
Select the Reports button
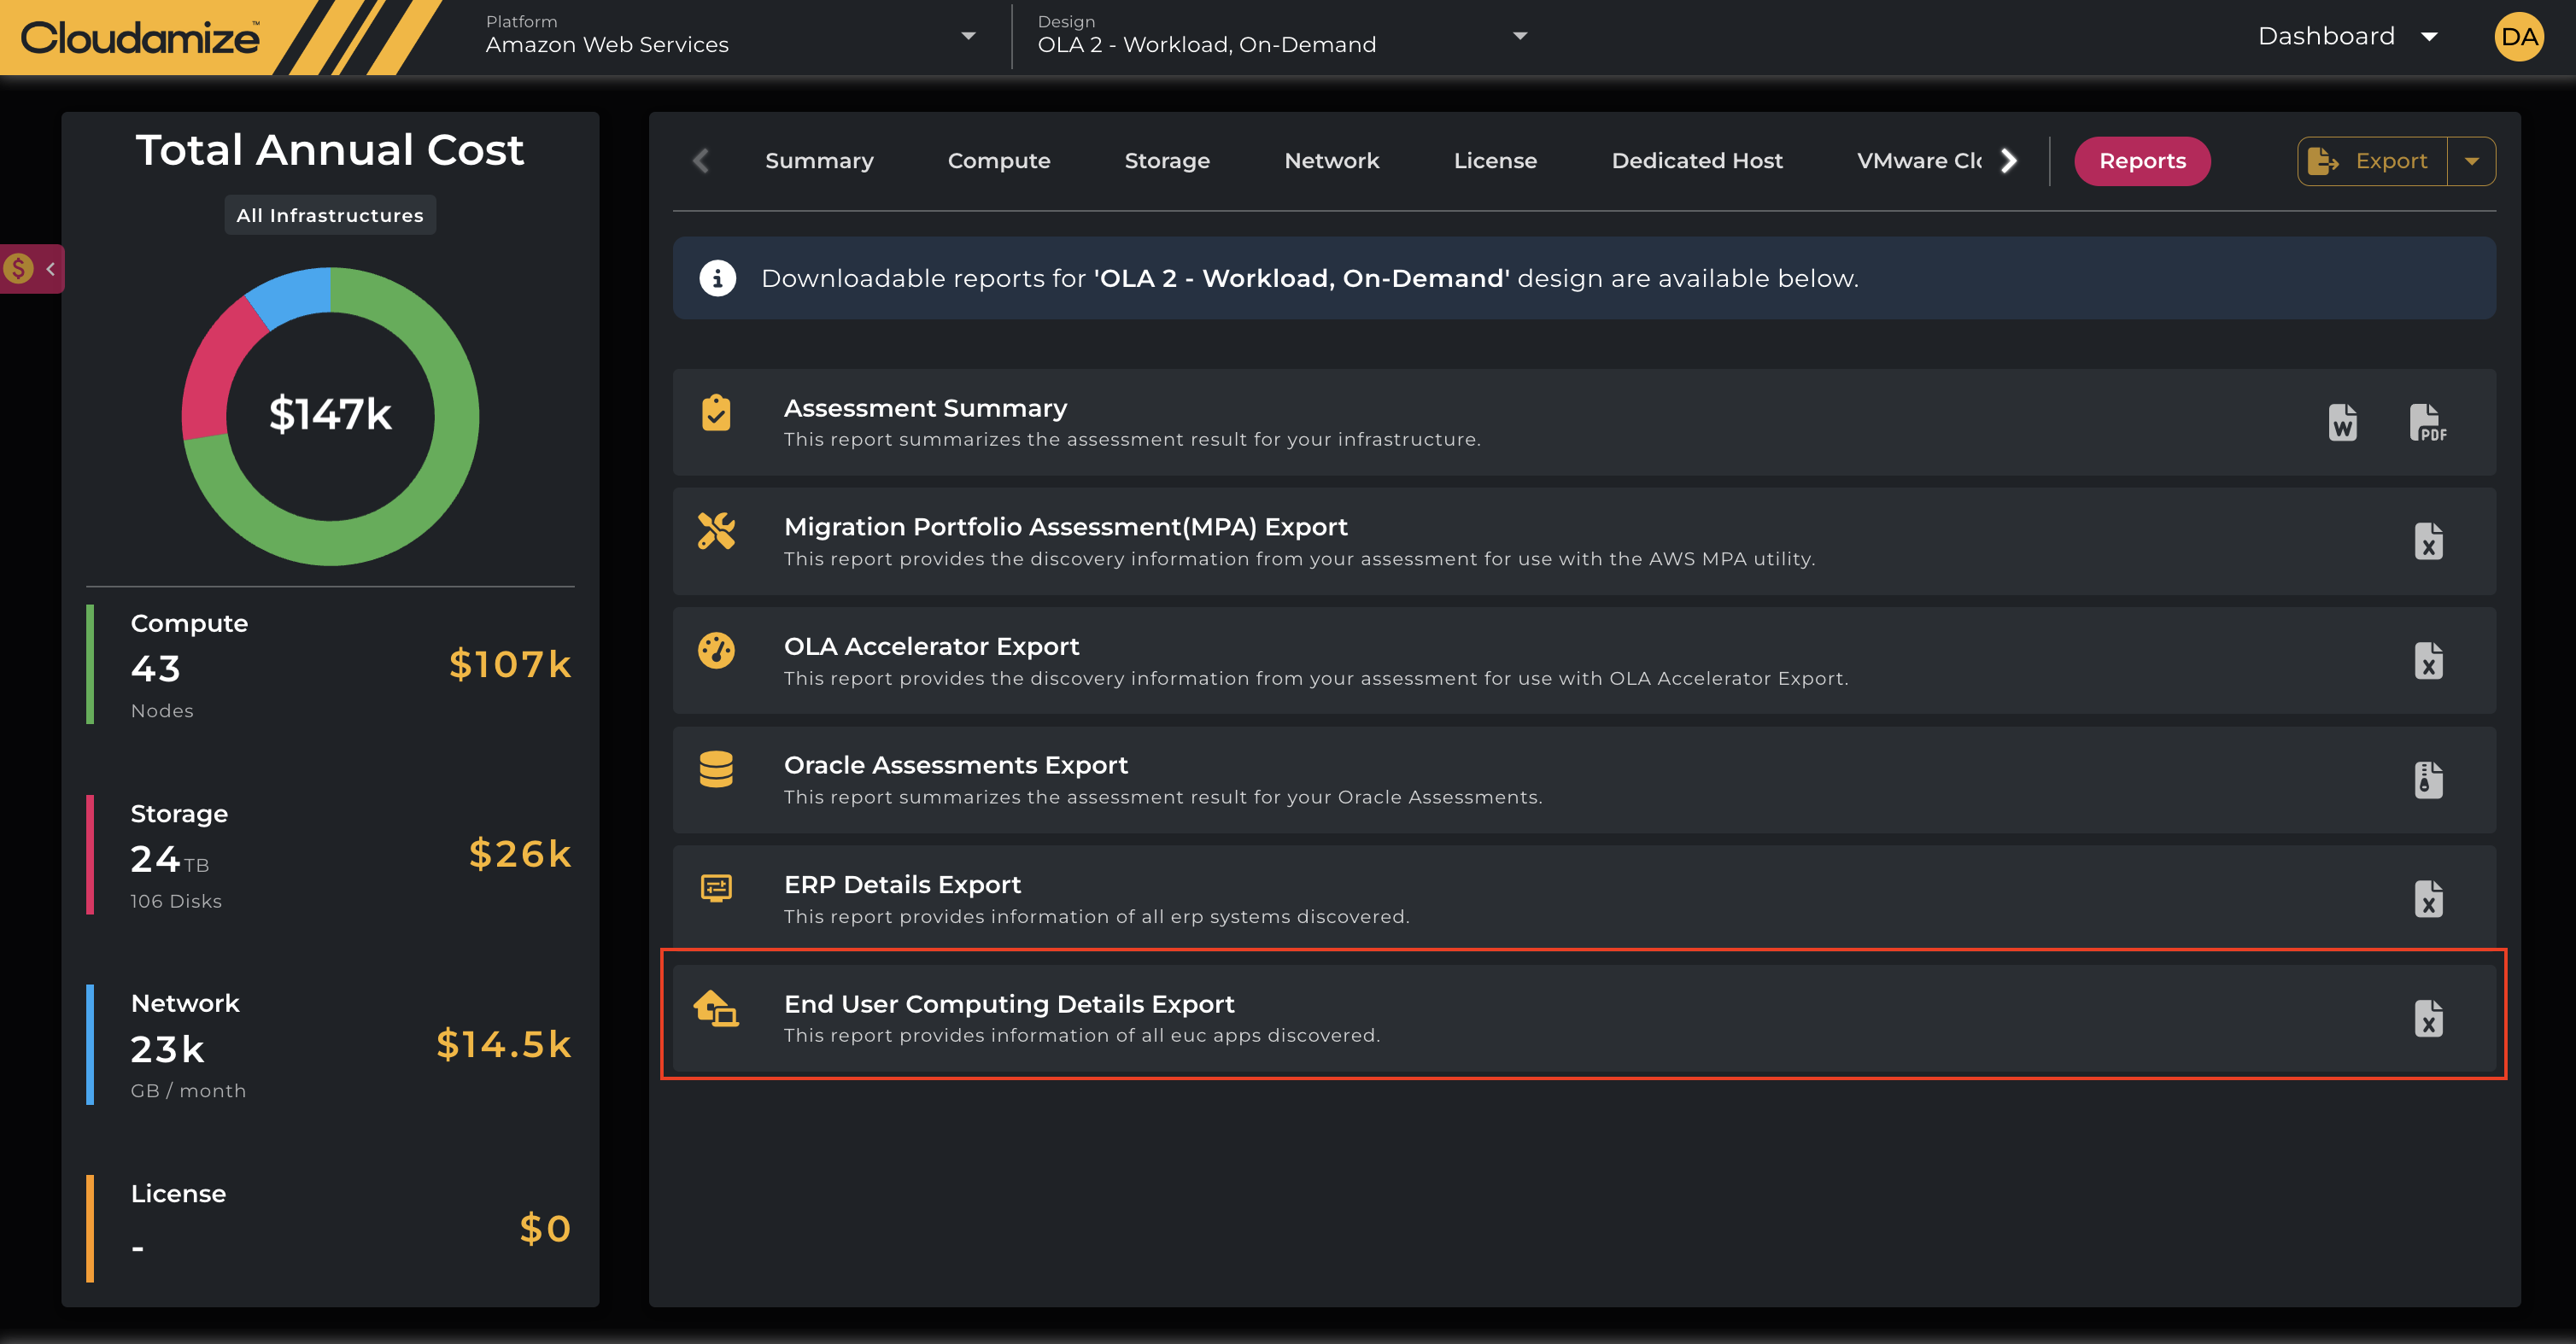(x=2142, y=161)
